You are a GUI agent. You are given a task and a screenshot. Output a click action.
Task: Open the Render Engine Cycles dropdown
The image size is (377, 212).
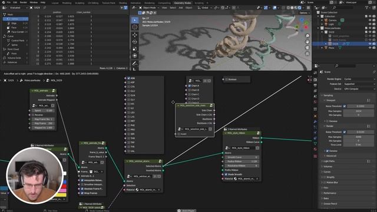pos(359,79)
